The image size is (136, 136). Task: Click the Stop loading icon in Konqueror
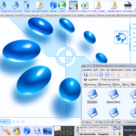point(112,74)
